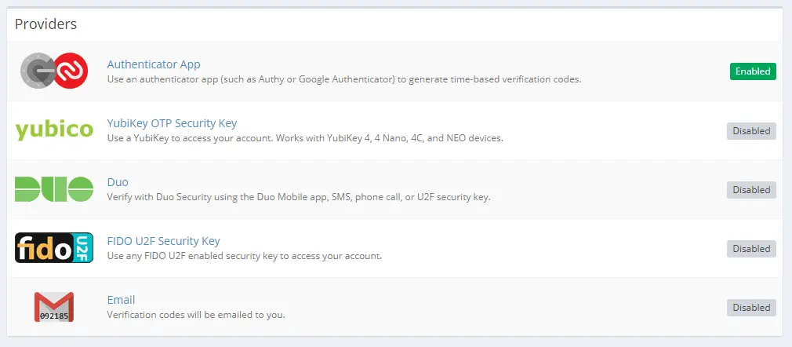
Task: Click the authenticator app description text
Action: [x=343, y=79]
